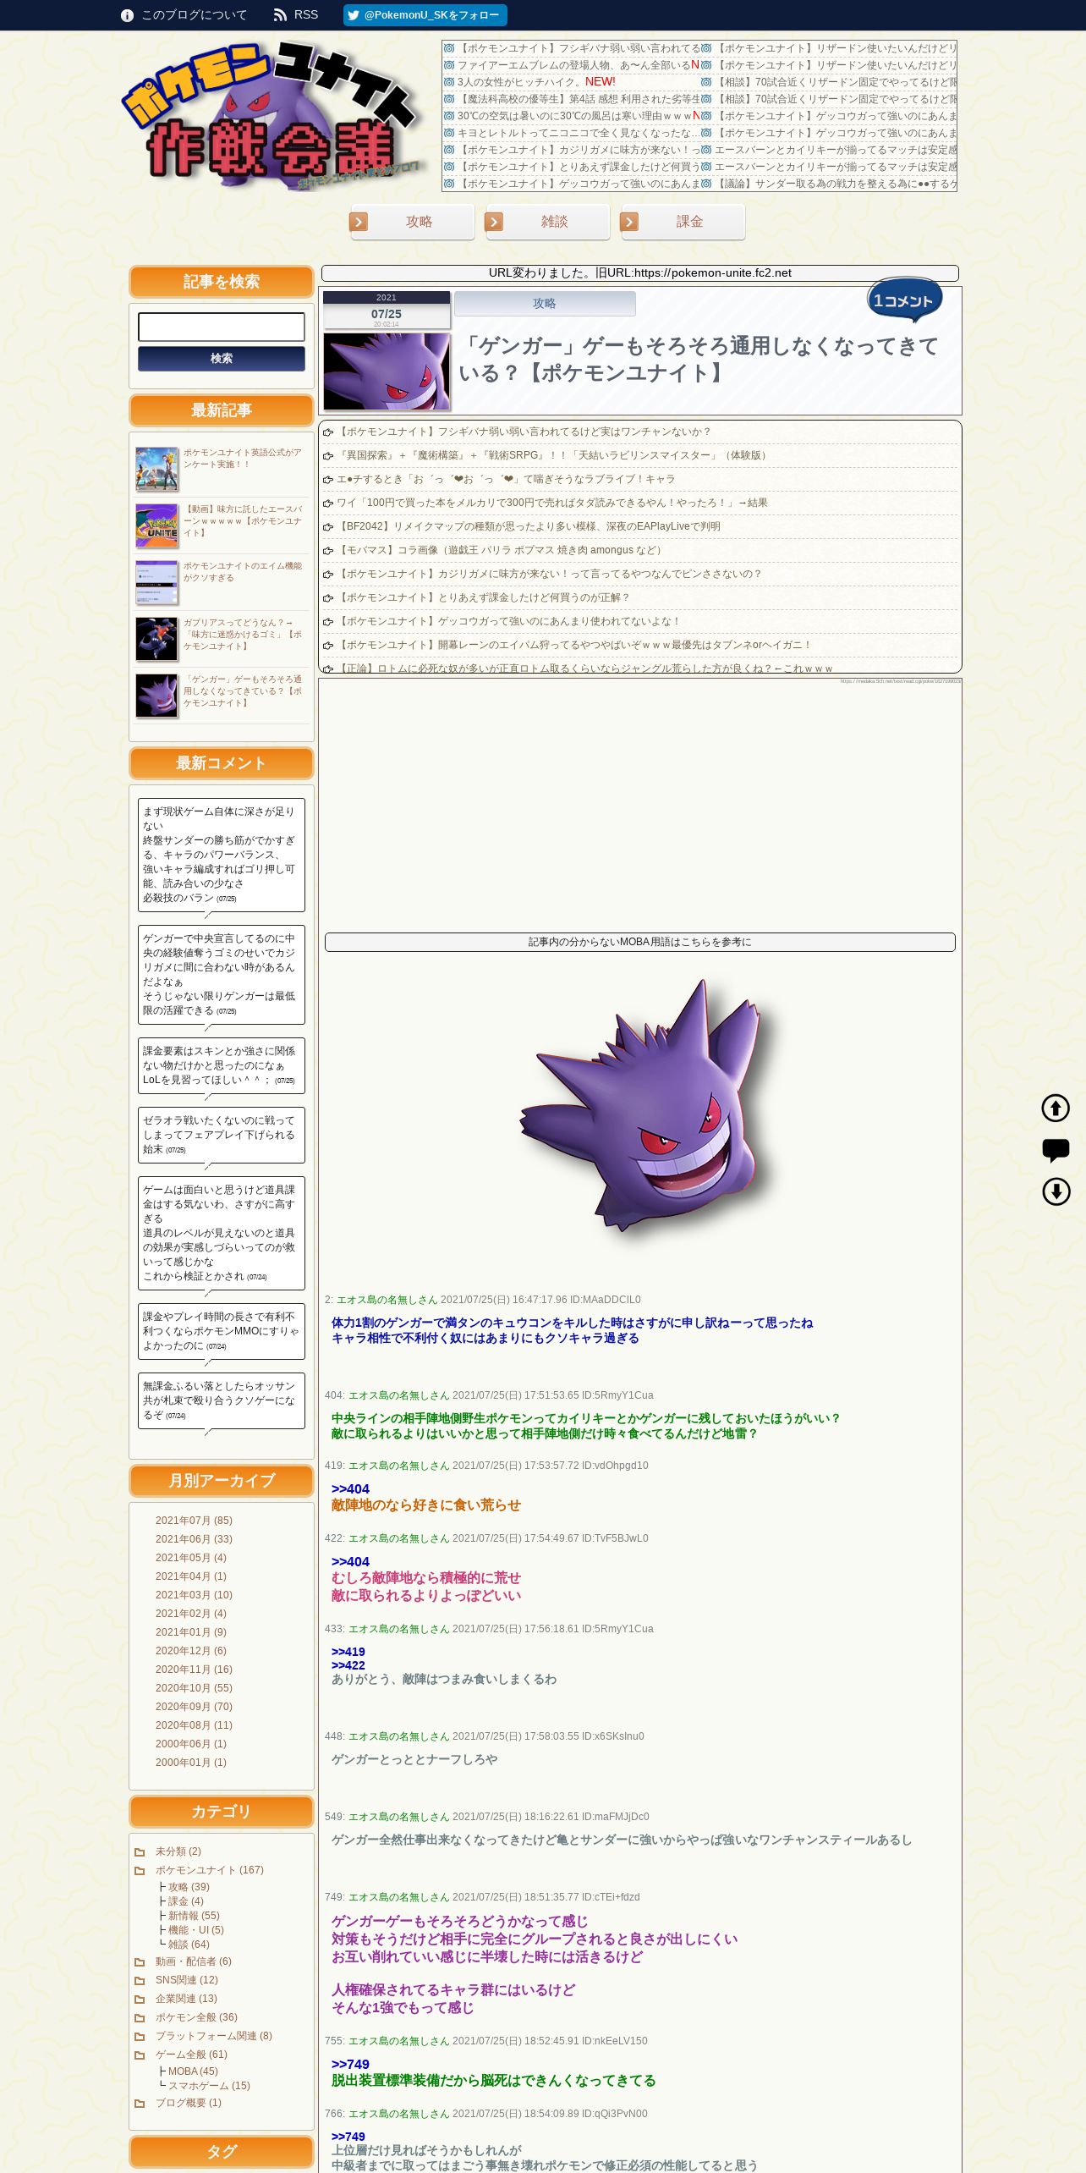The height and width of the screenshot is (2173, 1086).
Task: Open subcategory スマホゲーム (15)
Action: tap(209, 2086)
